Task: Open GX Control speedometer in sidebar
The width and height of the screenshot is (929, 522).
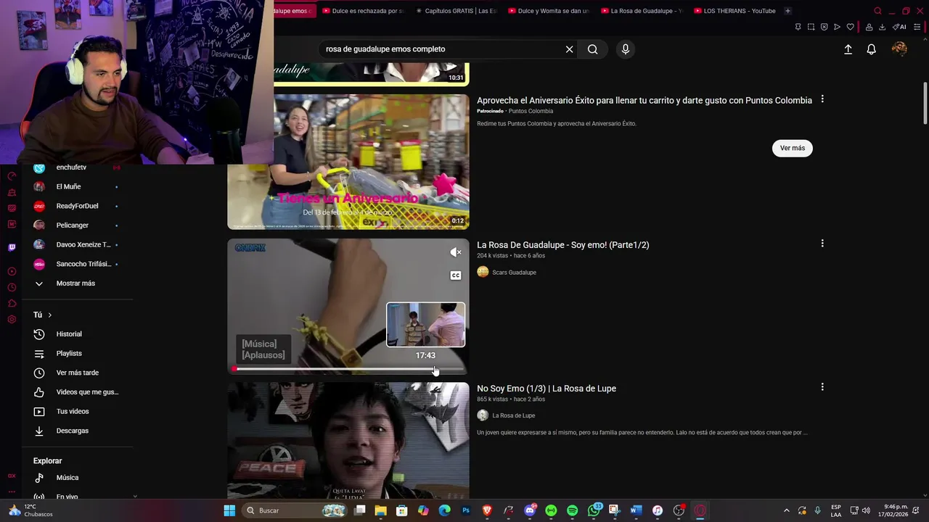Action: (x=12, y=176)
